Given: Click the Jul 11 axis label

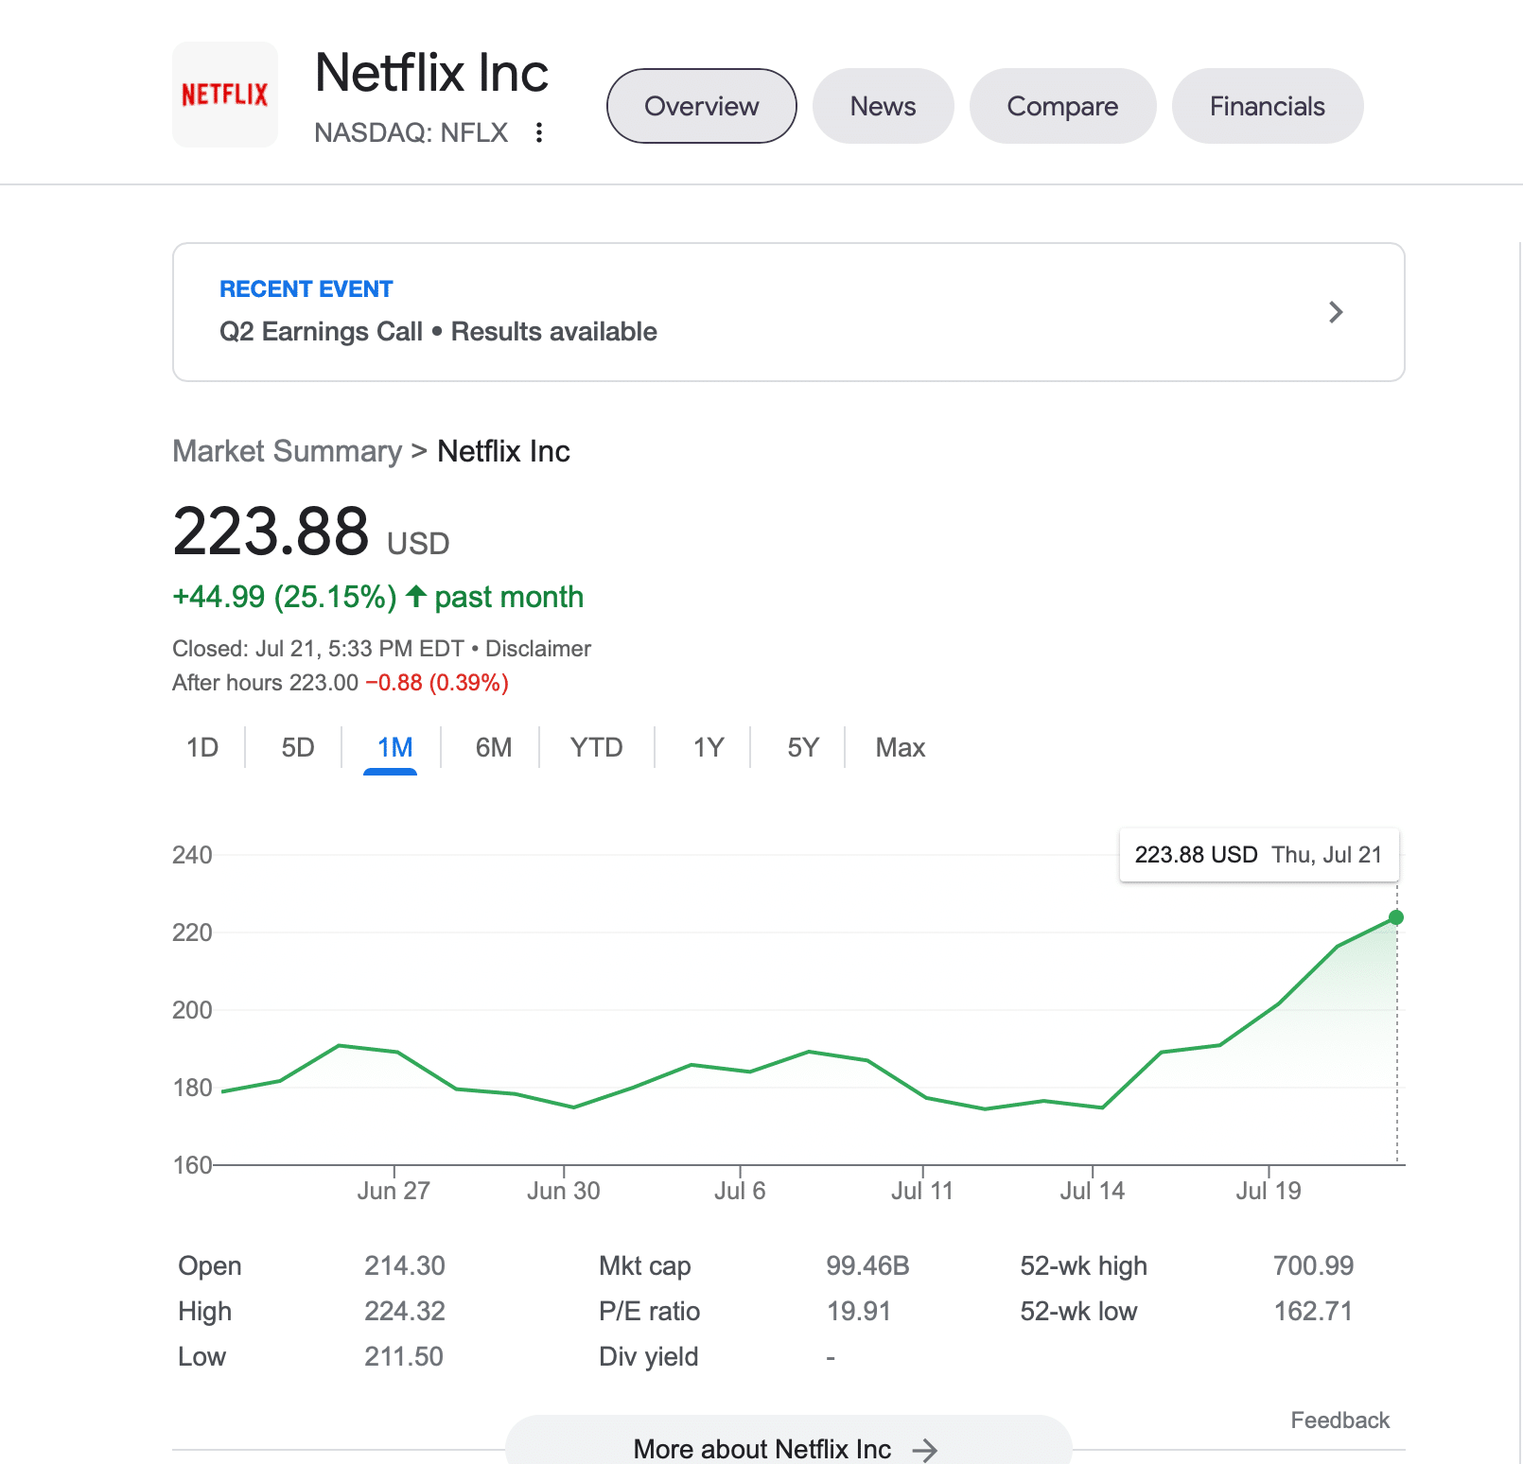Looking at the screenshot, I should (x=922, y=1191).
